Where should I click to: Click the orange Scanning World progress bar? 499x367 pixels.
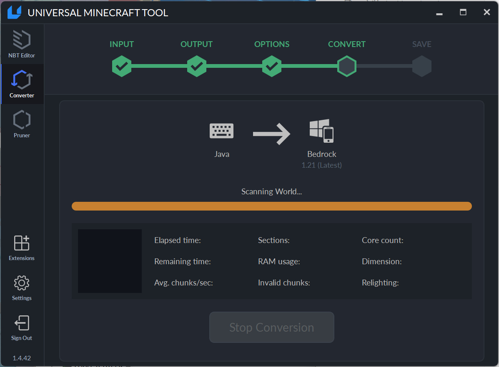pyautogui.click(x=272, y=206)
